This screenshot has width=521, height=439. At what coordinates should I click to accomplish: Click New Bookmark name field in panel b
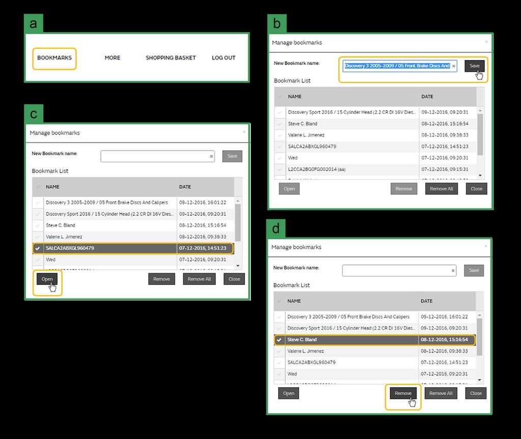(x=400, y=66)
